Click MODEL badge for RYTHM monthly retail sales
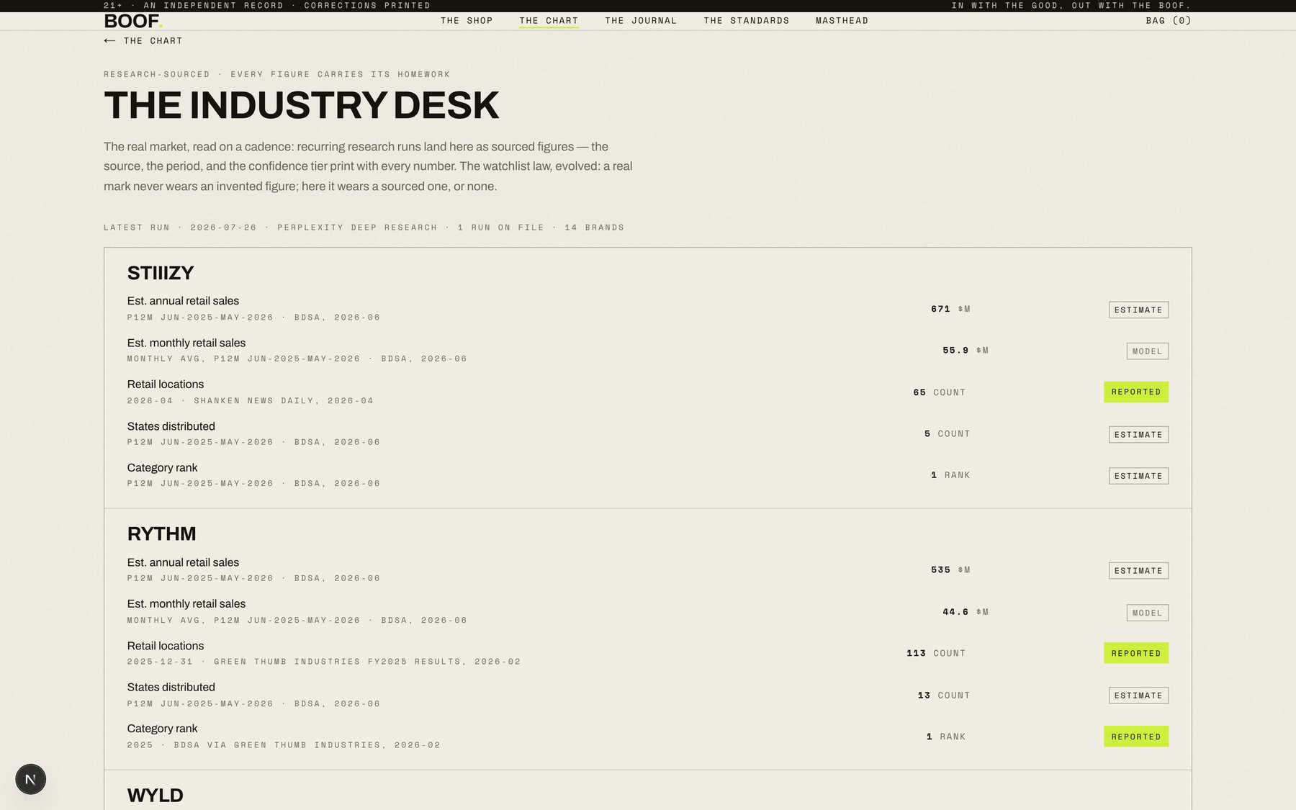The image size is (1296, 810). click(1147, 613)
